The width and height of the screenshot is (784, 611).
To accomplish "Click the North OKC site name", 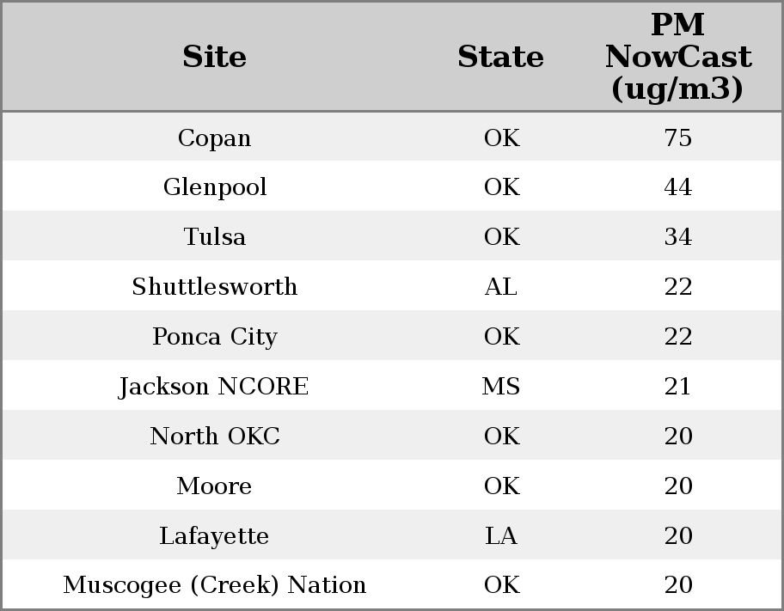I will pos(214,436).
